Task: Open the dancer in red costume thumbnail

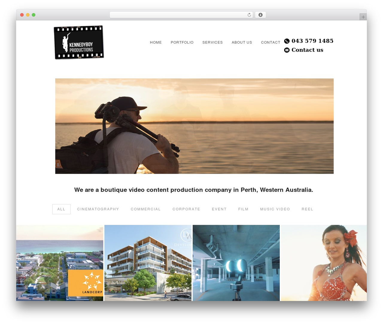Action: pos(324,263)
